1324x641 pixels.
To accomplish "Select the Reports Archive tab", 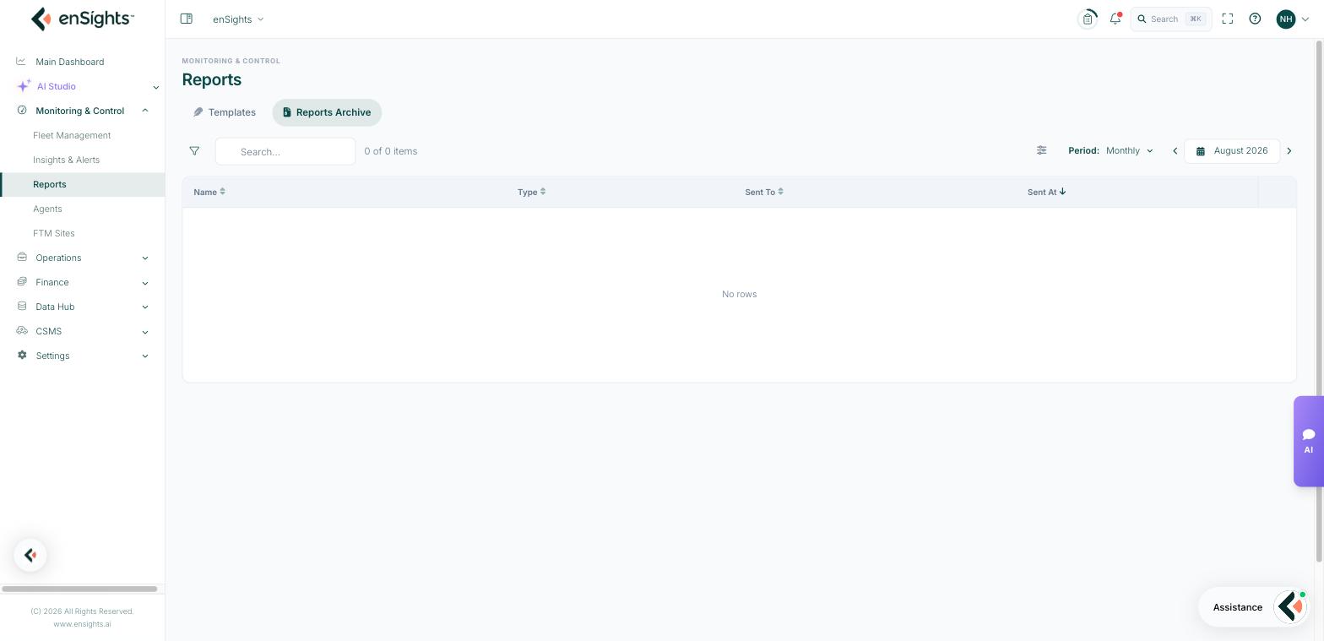I will click(327, 112).
